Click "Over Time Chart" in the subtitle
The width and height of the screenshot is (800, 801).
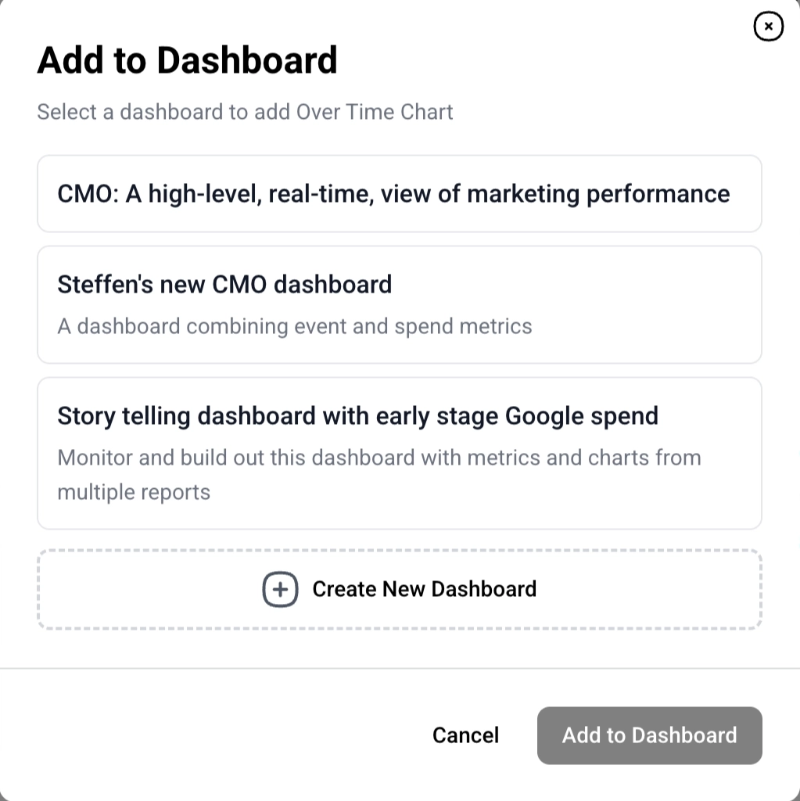375,112
